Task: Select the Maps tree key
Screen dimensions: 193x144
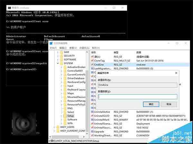Action: click(70, 93)
